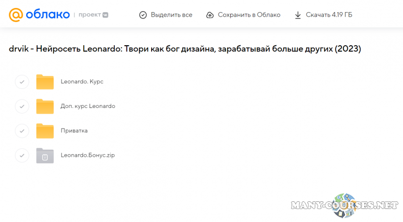Click the Выделить все checkmark icon
This screenshot has width=403, height=222.
click(x=143, y=15)
